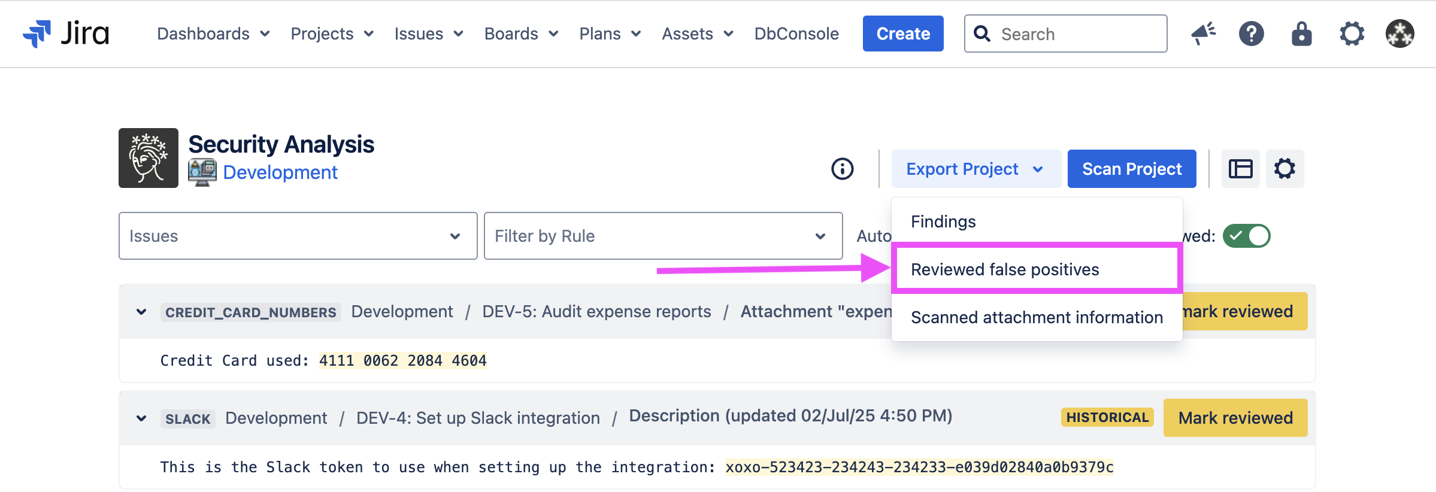Open Security Analysis settings gear icon

pyautogui.click(x=1284, y=169)
